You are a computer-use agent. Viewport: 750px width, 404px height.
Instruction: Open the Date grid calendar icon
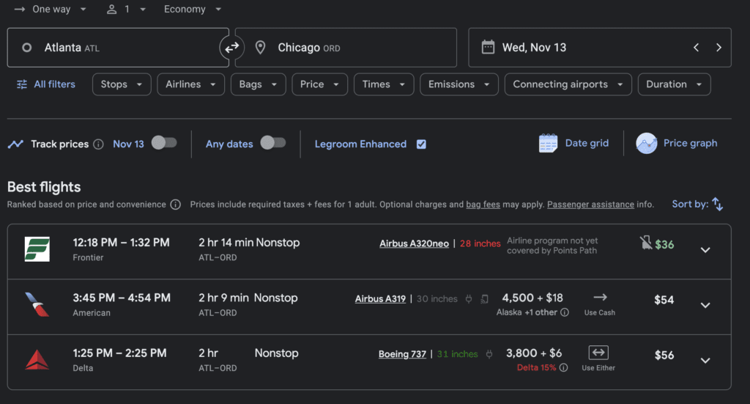click(548, 143)
